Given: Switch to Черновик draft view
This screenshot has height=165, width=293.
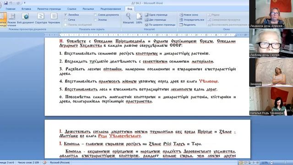Looking at the screenshot, I should tap(54, 18).
